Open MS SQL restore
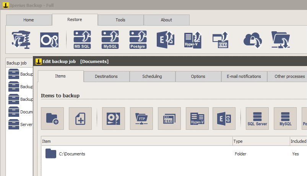The height and width of the screenshot is (176, 307). pos(82,40)
